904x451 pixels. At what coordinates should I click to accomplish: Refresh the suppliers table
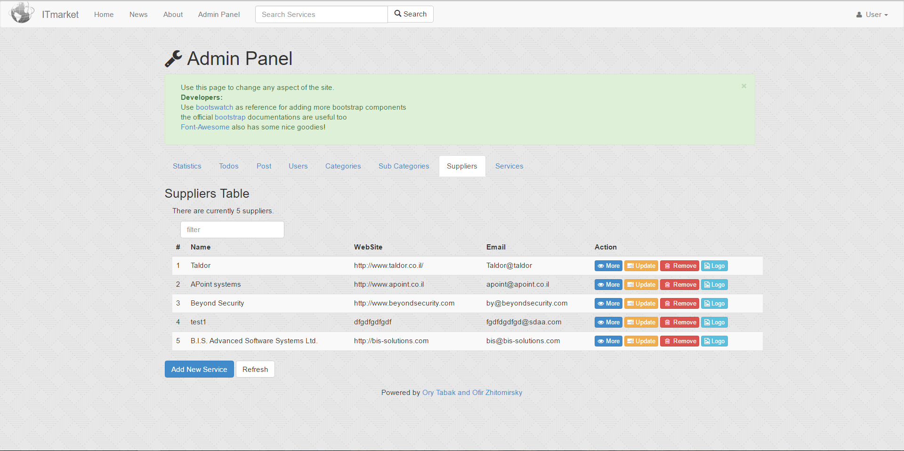point(255,370)
